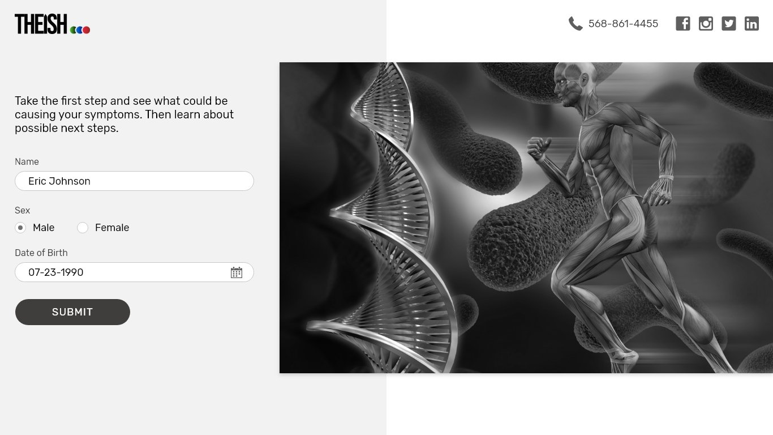Click the green dot in the logo

pyautogui.click(x=73, y=30)
